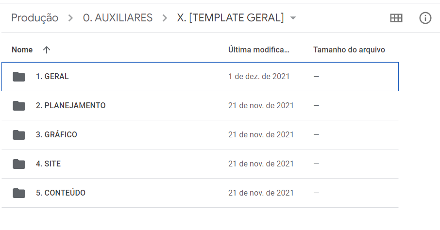This screenshot has height=230, width=440.
Task: Open the X. [TEMPLATE GERAL] dropdown arrow
Action: (293, 18)
